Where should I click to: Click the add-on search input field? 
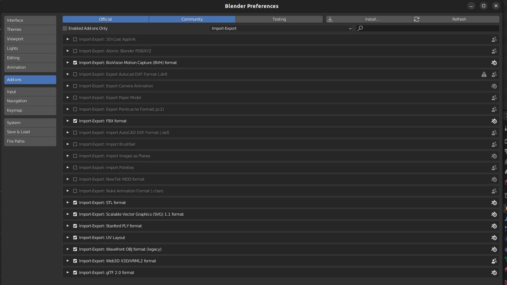[x=428, y=28]
